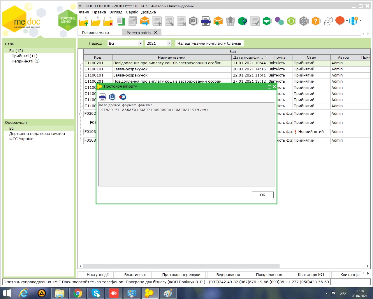Screen dimensions: 373x299
Task: Select Неприйняті (1) in the Стан panel
Action: pyautogui.click(x=25, y=61)
